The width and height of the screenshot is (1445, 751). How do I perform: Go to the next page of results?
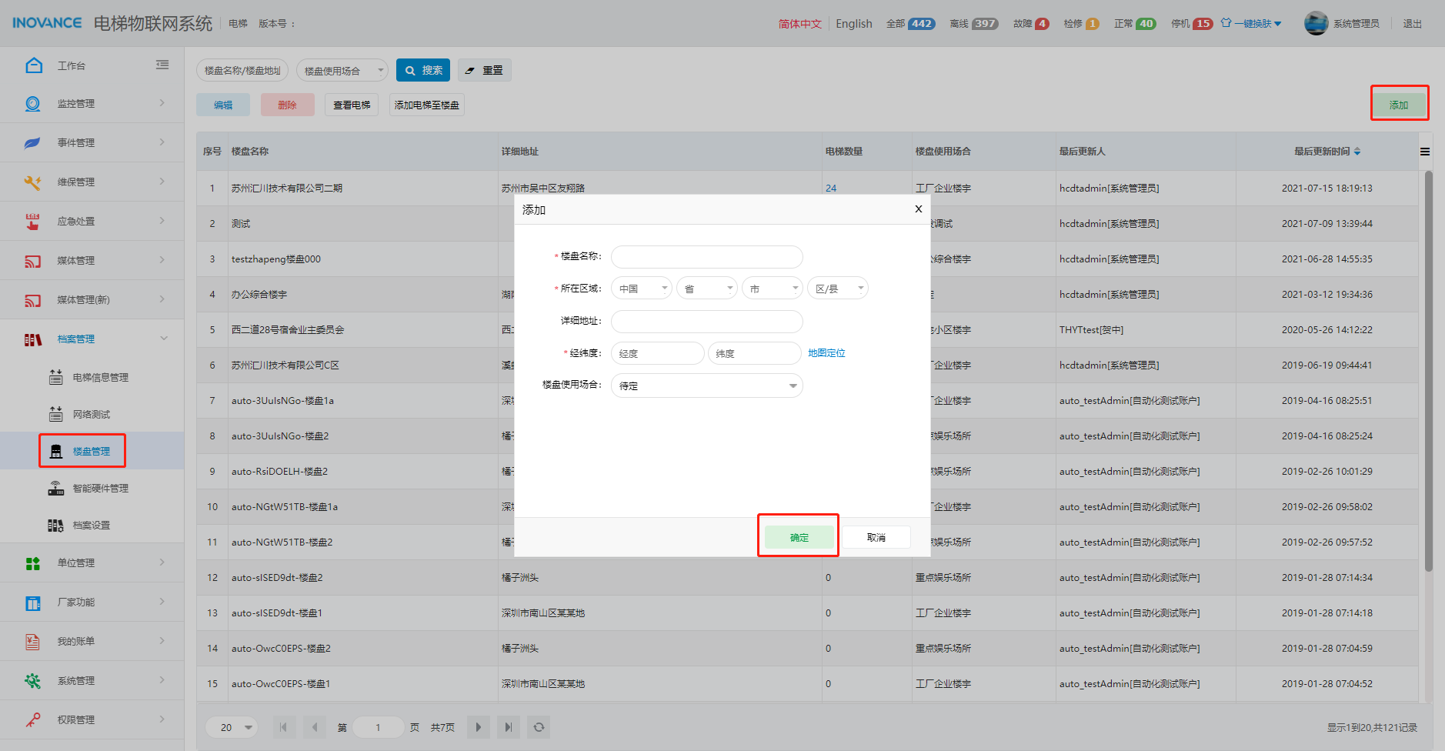(x=478, y=727)
